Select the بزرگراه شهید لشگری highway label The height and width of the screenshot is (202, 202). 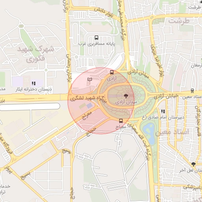pos(89,99)
